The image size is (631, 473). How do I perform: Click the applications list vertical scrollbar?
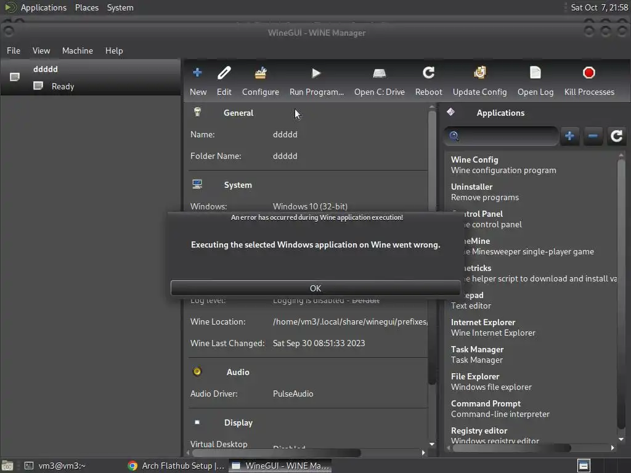(621, 294)
